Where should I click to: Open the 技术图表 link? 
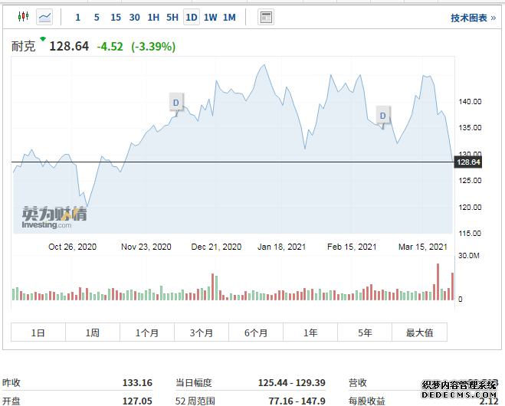pyautogui.click(x=473, y=18)
